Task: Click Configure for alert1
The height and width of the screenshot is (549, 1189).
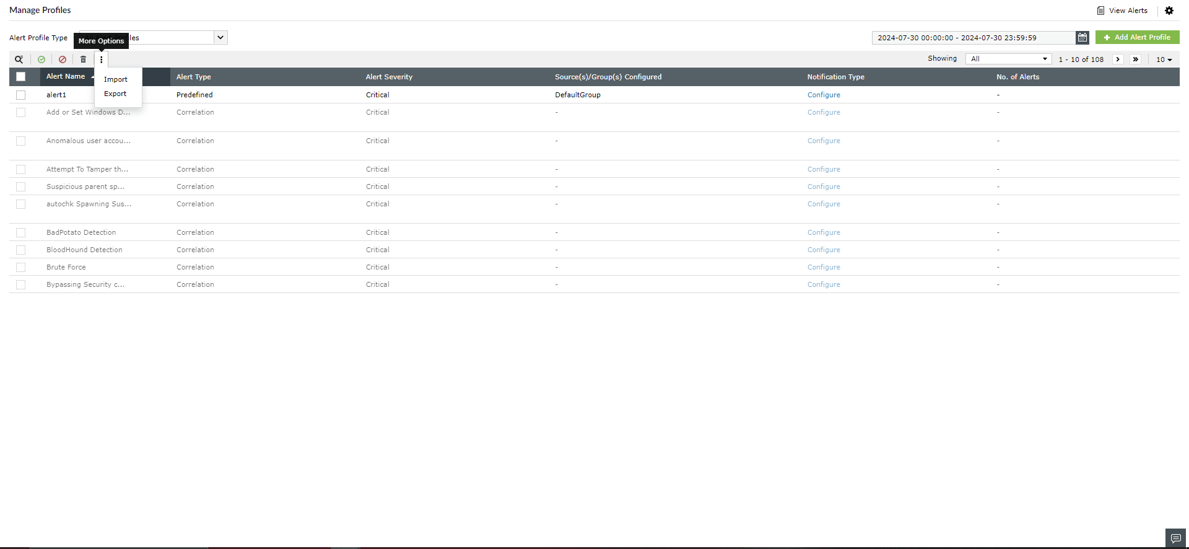Action: coord(824,95)
